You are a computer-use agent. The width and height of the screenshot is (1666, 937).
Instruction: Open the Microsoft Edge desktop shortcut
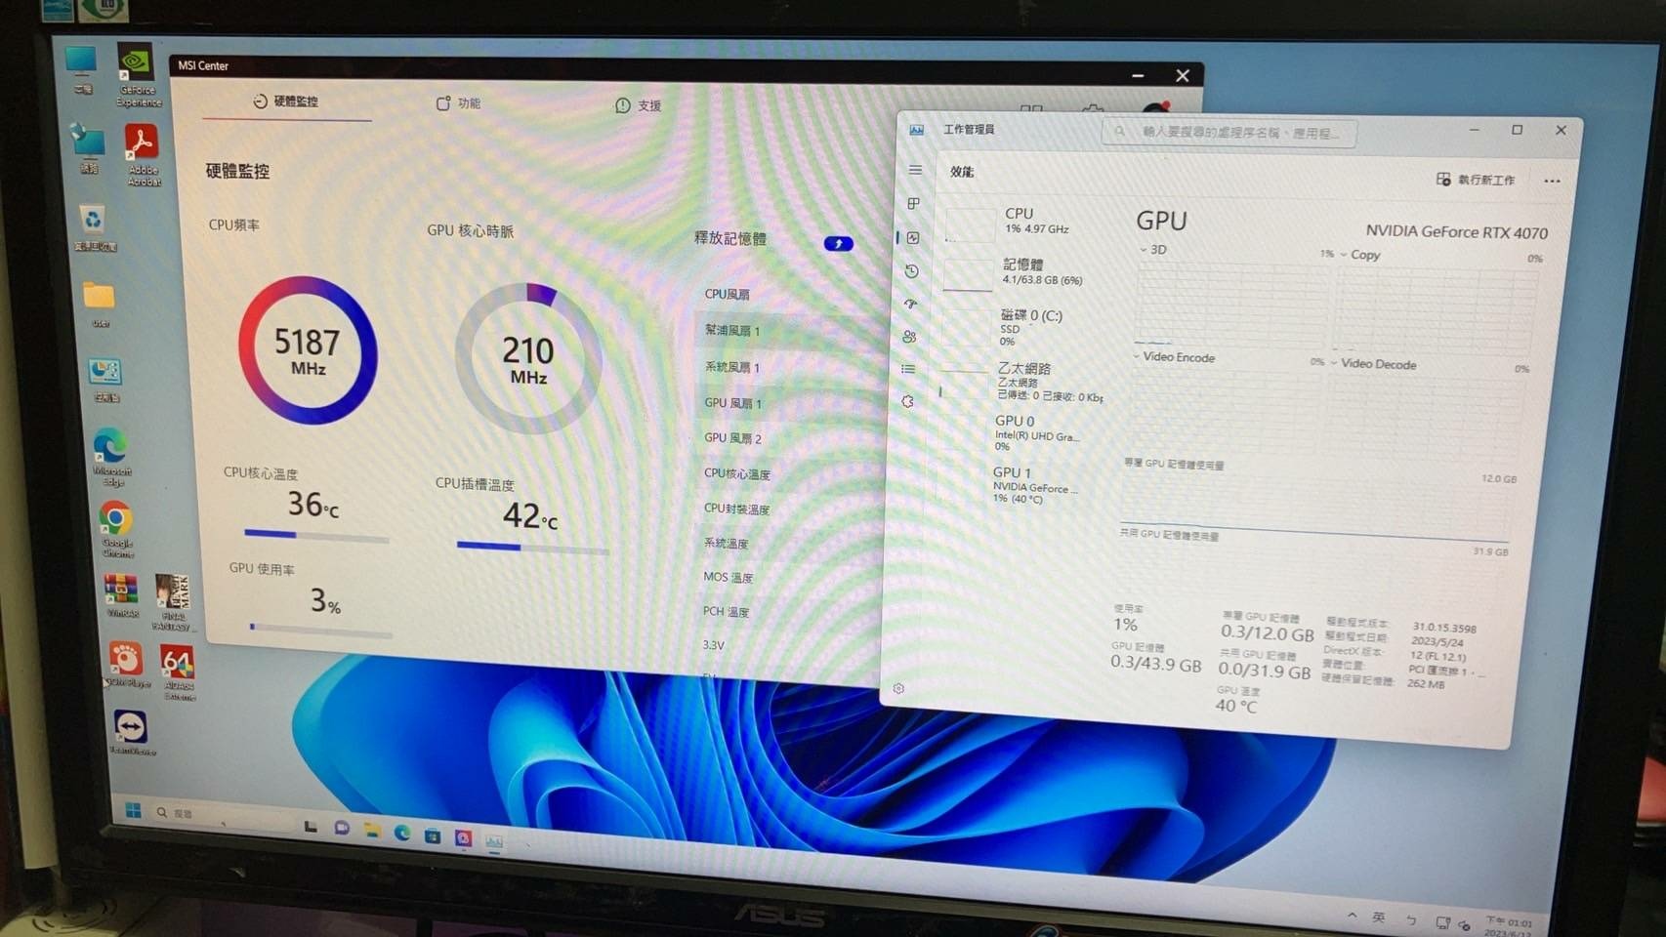(110, 456)
